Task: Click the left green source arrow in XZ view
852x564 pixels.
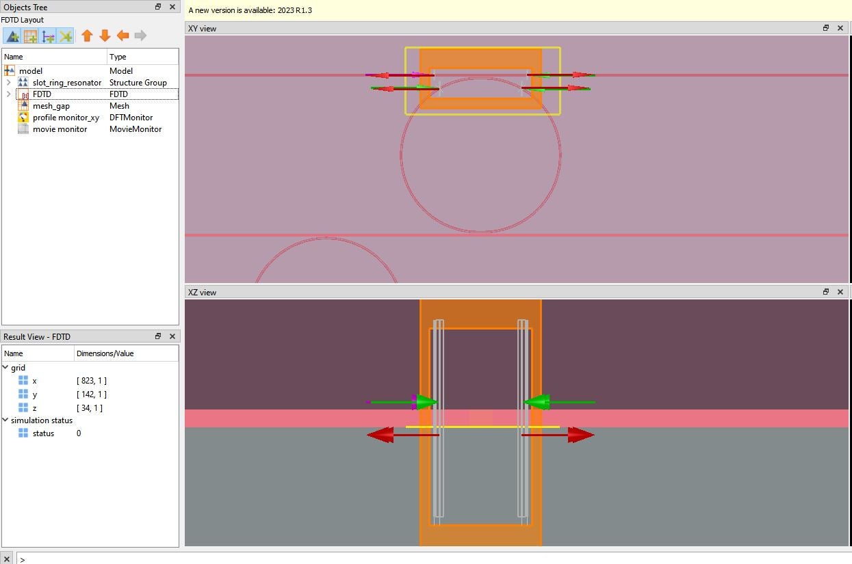Action: coord(402,402)
